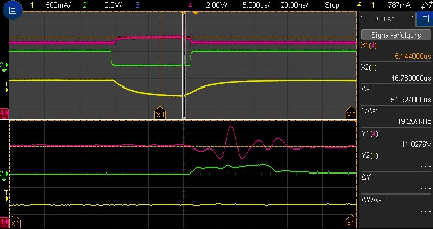Select X1 cursor marker in upper graph
Viewport: 433px width, 229px height.
tap(160, 113)
